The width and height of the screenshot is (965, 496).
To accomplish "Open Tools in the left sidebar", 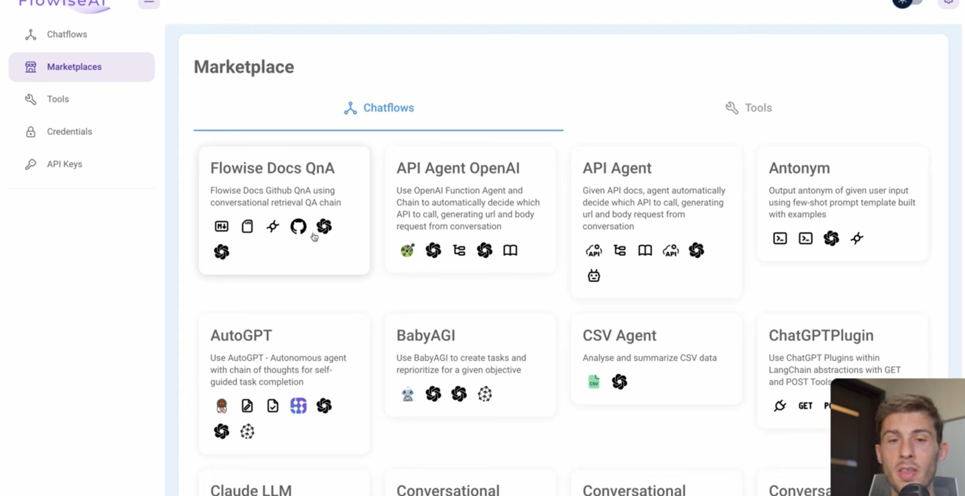I will point(81,99).
